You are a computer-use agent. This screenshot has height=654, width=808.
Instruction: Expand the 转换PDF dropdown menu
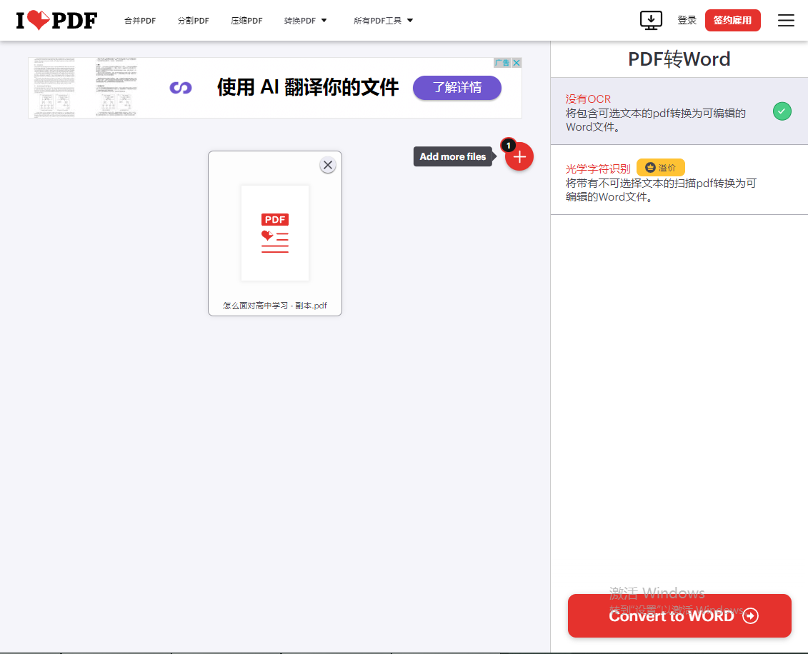coord(305,21)
